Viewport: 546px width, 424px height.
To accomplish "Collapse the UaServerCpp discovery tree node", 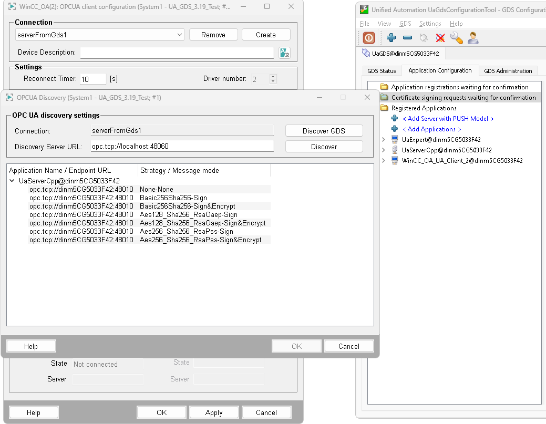I will point(12,181).
